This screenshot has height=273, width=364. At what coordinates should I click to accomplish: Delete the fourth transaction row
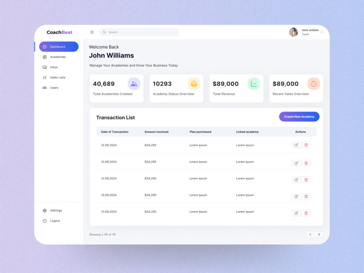click(306, 197)
